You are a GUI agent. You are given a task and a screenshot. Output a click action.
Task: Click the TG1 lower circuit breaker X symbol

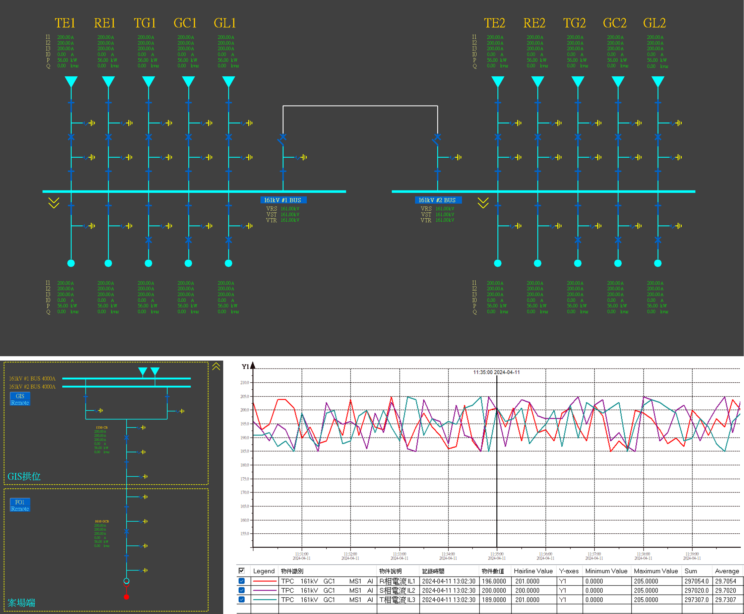[x=148, y=240]
